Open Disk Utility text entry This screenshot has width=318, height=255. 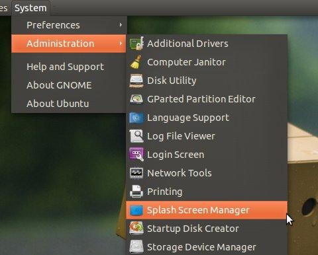pyautogui.click(x=172, y=81)
